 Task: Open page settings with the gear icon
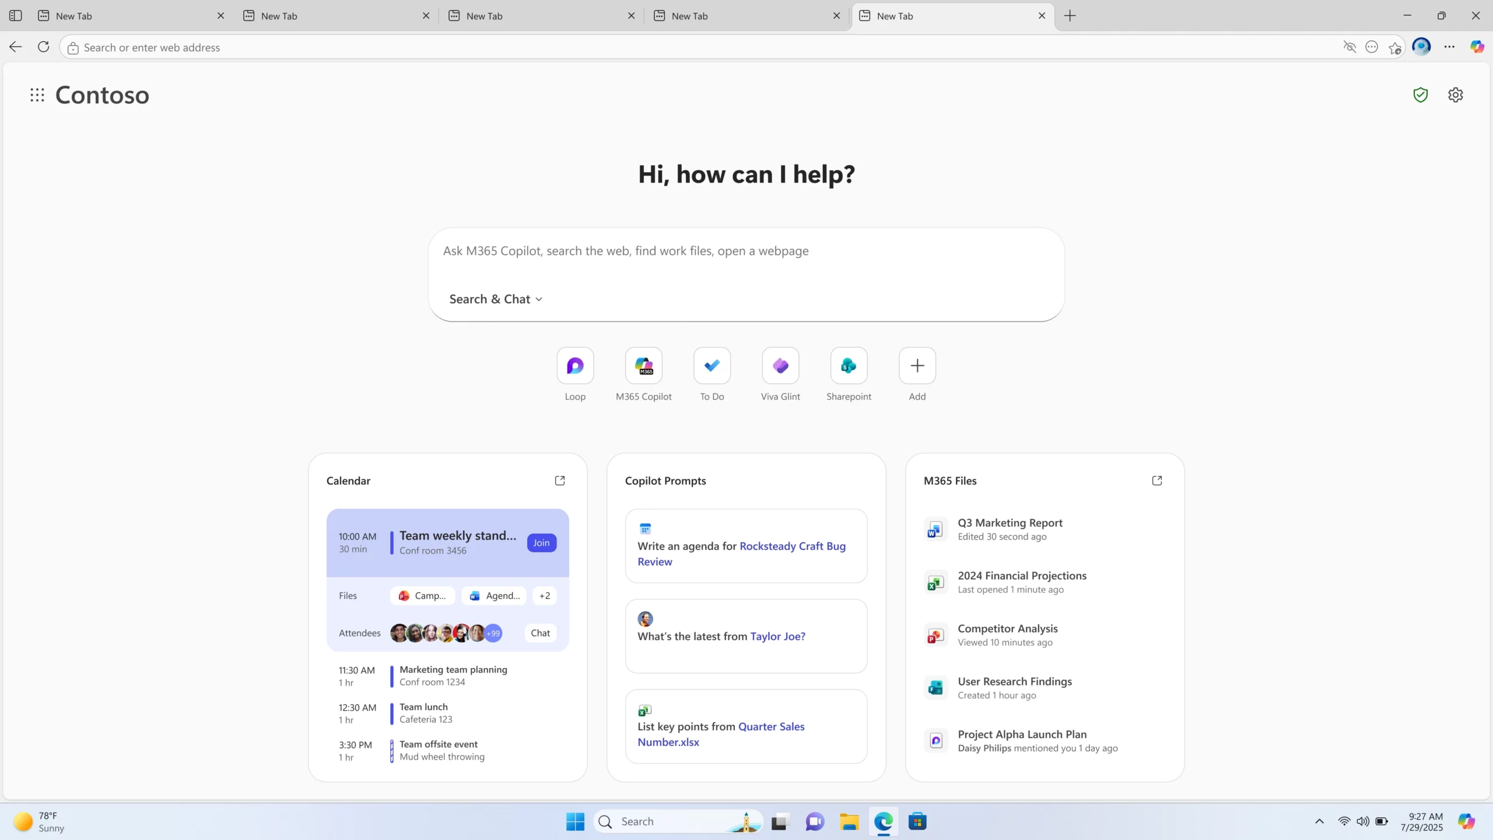1456,94
